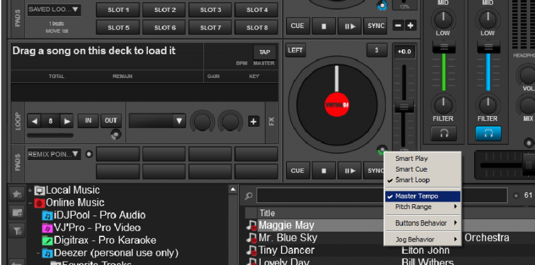This screenshot has height=265, width=535.
Task: Select iDJPool - Pro Audio folder
Action: point(94,215)
